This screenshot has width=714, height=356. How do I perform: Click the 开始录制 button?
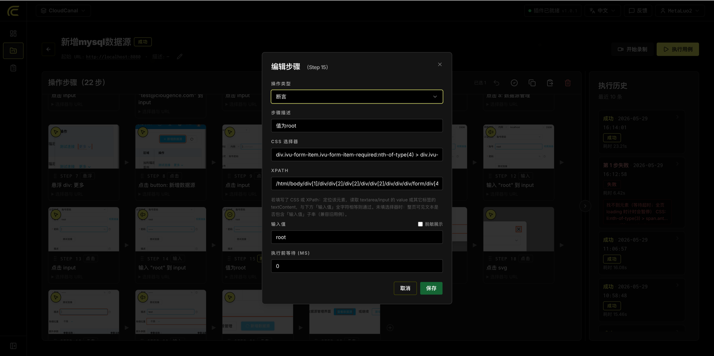click(x=633, y=49)
